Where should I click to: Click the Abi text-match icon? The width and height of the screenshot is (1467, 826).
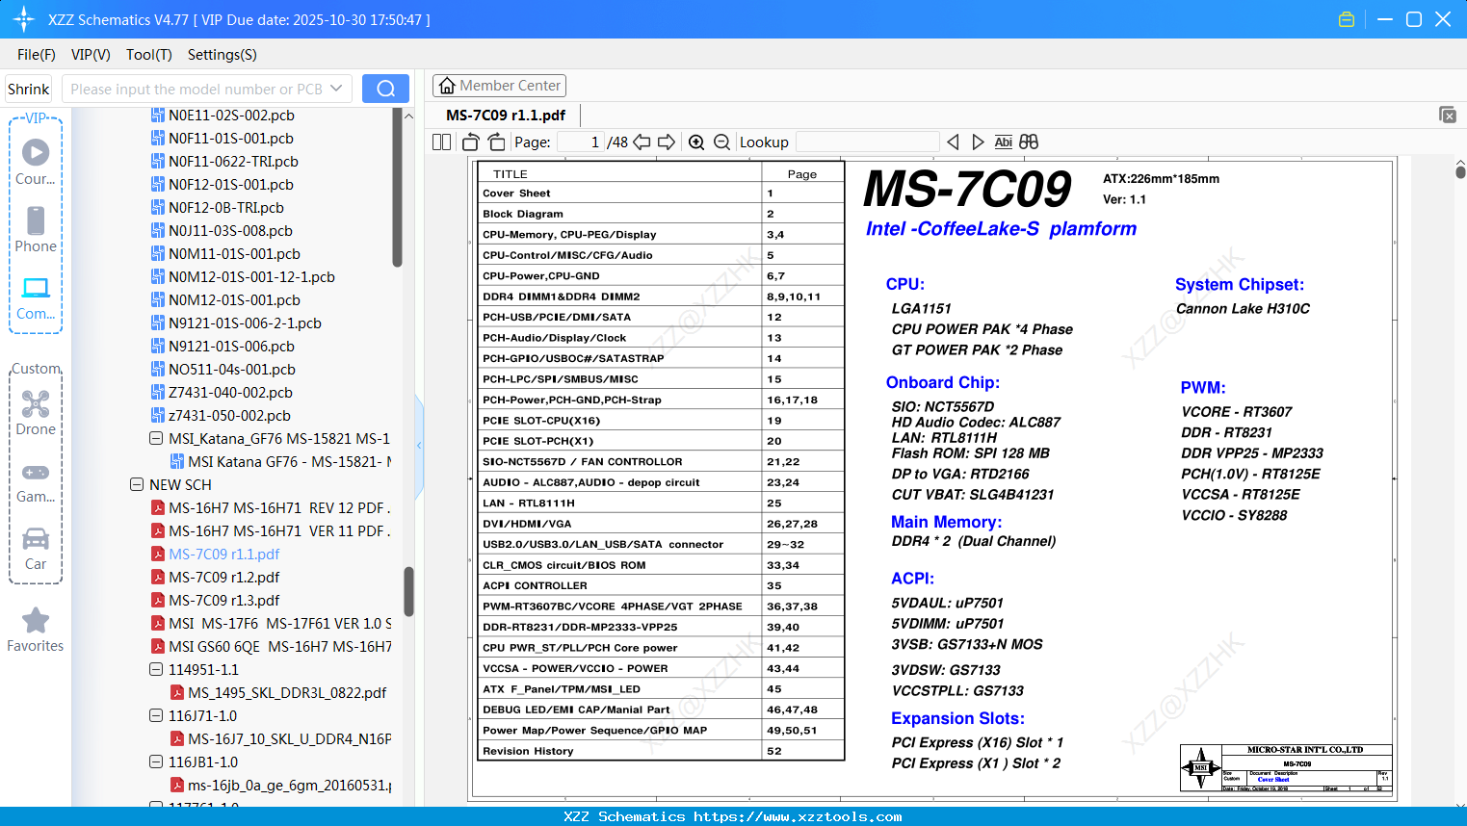(x=1003, y=142)
